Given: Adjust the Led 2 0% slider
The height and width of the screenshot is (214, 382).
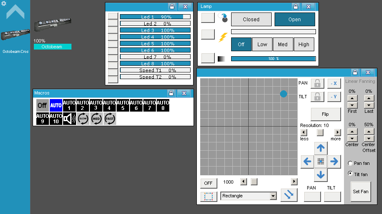Looking at the screenshot, I should coord(155,24).
